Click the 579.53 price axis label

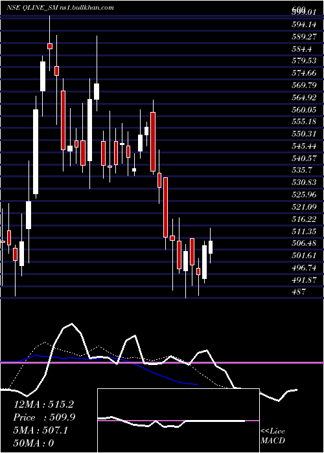pyautogui.click(x=304, y=61)
